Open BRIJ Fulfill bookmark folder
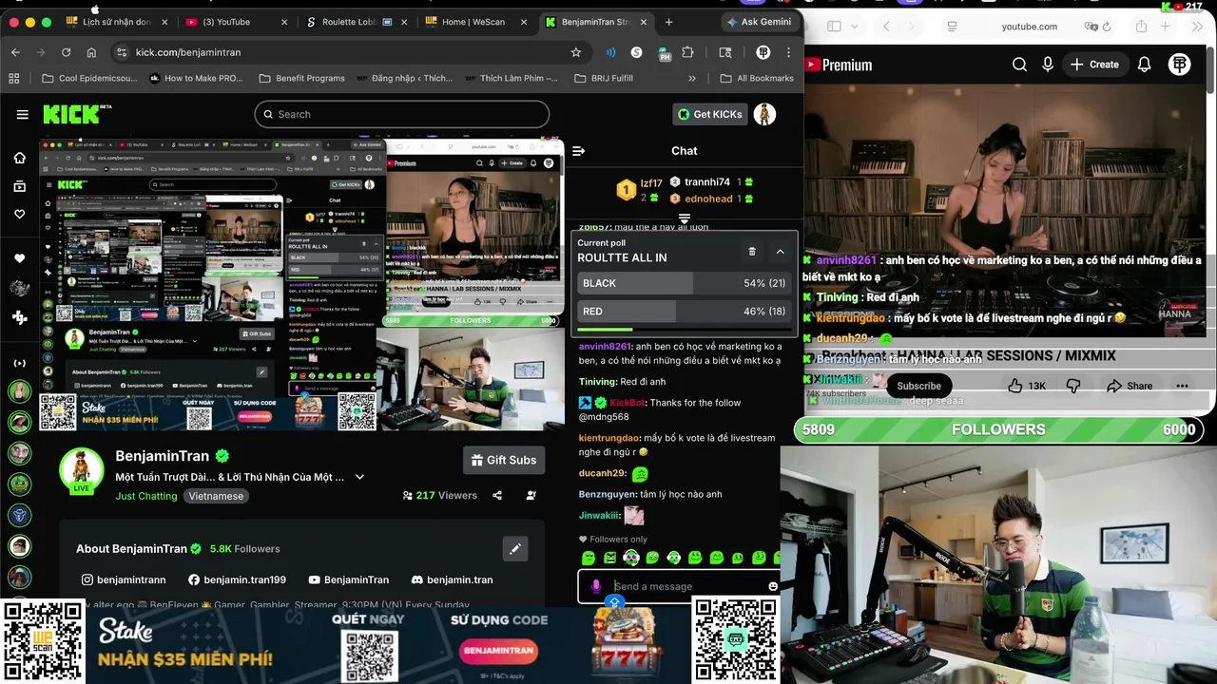The height and width of the screenshot is (684, 1217). tap(603, 78)
